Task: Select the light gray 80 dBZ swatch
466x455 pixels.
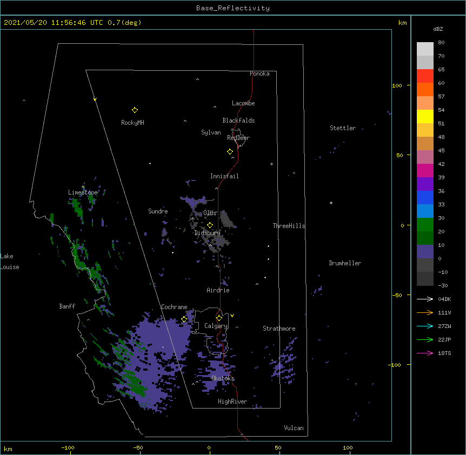Action: 425,49
